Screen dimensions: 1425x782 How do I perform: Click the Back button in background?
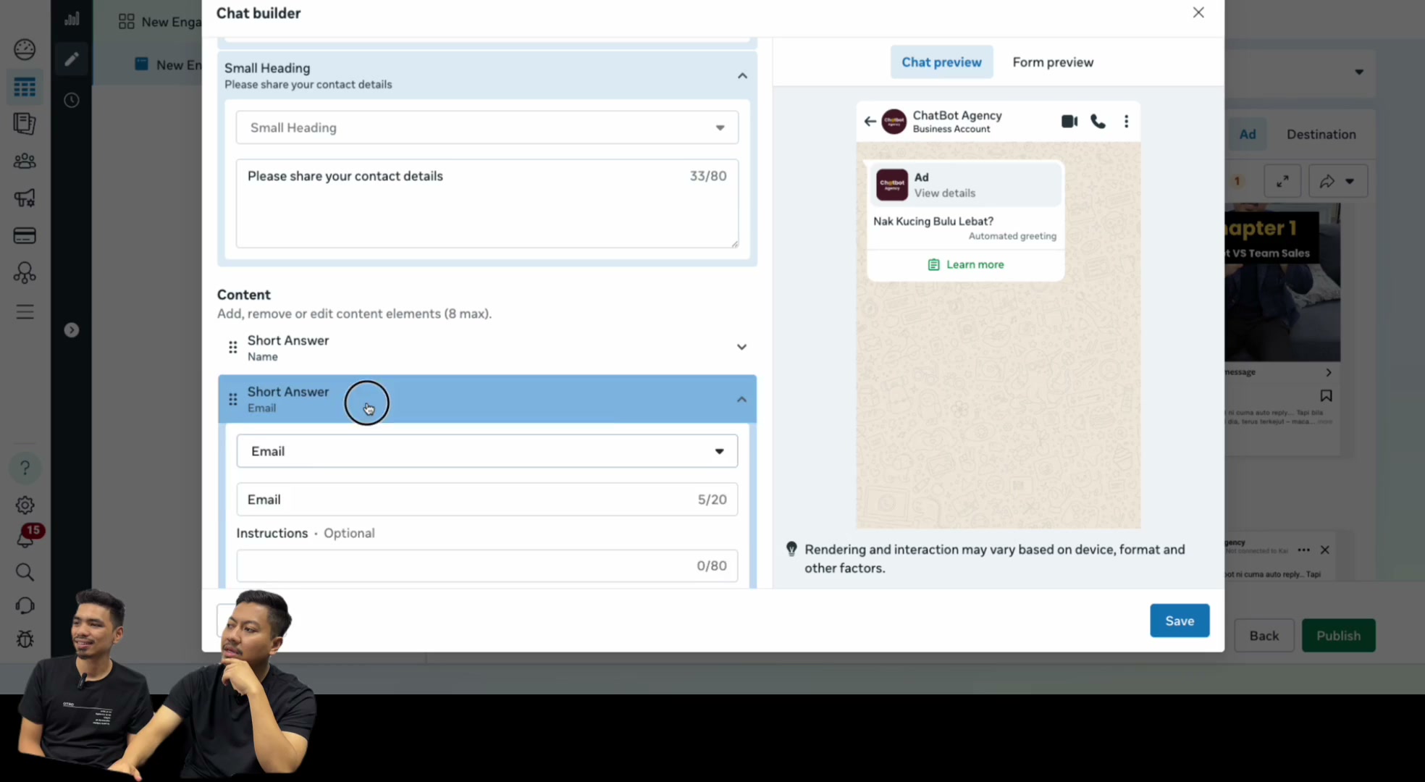coord(1264,636)
